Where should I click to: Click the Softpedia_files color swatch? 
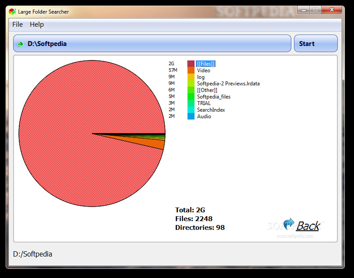(x=191, y=97)
